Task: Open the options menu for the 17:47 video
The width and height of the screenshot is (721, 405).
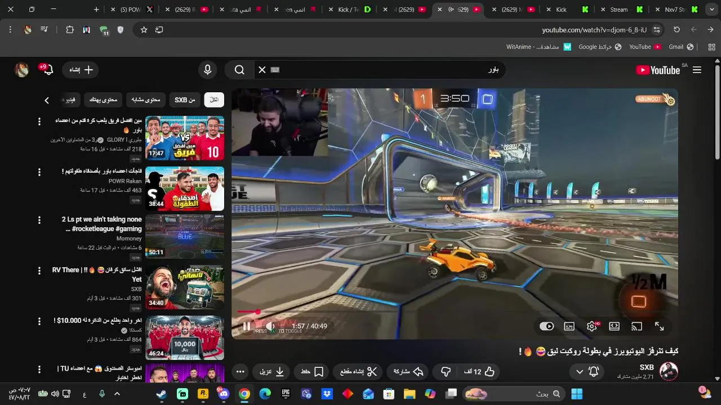Action: click(39, 121)
